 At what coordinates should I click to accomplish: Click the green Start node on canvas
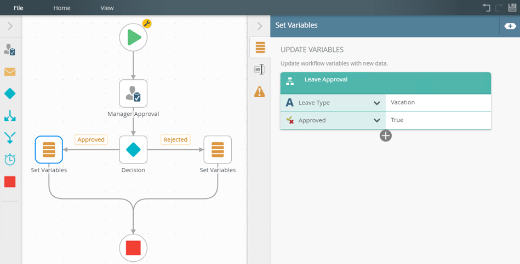(133, 37)
